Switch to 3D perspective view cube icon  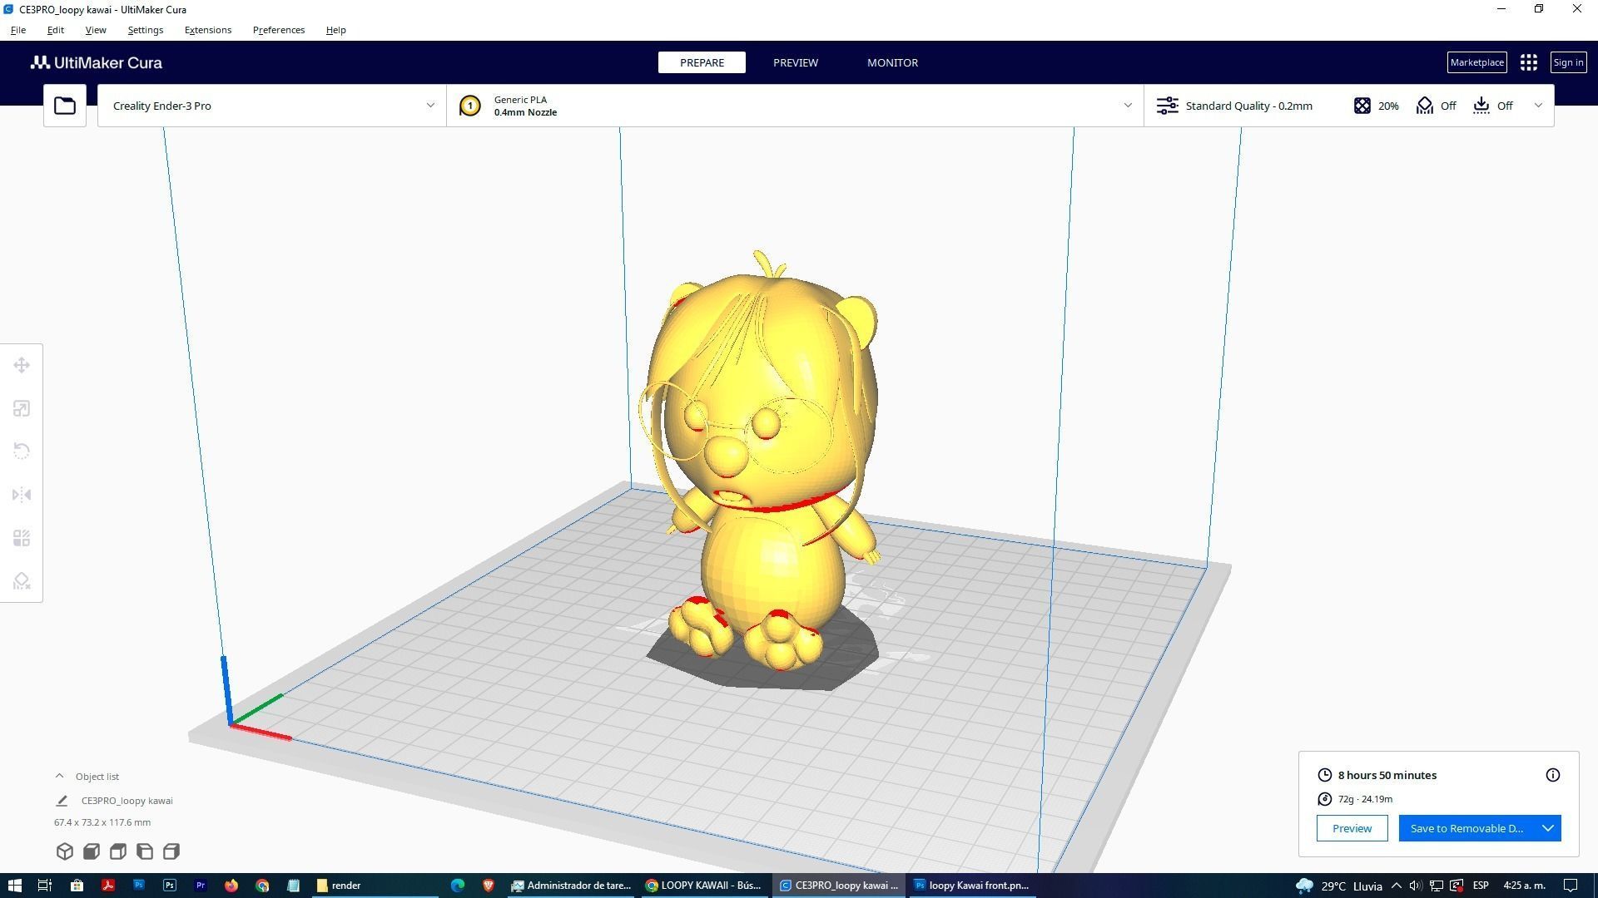pos(65,851)
